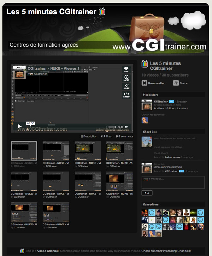Screen dimensions: 212x256
Task: Open the 'Les 5 minutes CGItrainer' sidebar channel title
Action: [165, 66]
